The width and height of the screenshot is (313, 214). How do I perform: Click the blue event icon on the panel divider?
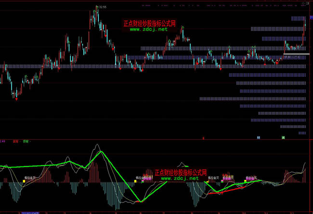[x=259, y=138]
